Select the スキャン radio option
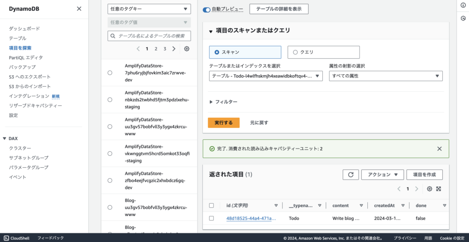The height and width of the screenshot is (242, 469). click(217, 52)
